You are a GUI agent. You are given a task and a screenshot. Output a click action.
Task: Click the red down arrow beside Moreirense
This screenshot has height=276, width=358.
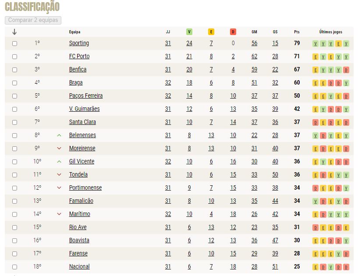click(x=59, y=149)
